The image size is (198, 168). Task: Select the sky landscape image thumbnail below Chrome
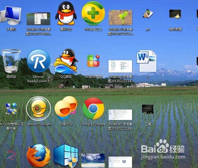point(93,161)
